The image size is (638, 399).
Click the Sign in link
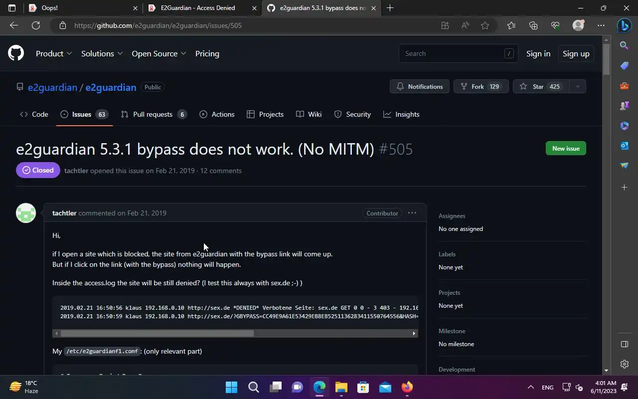(538, 53)
